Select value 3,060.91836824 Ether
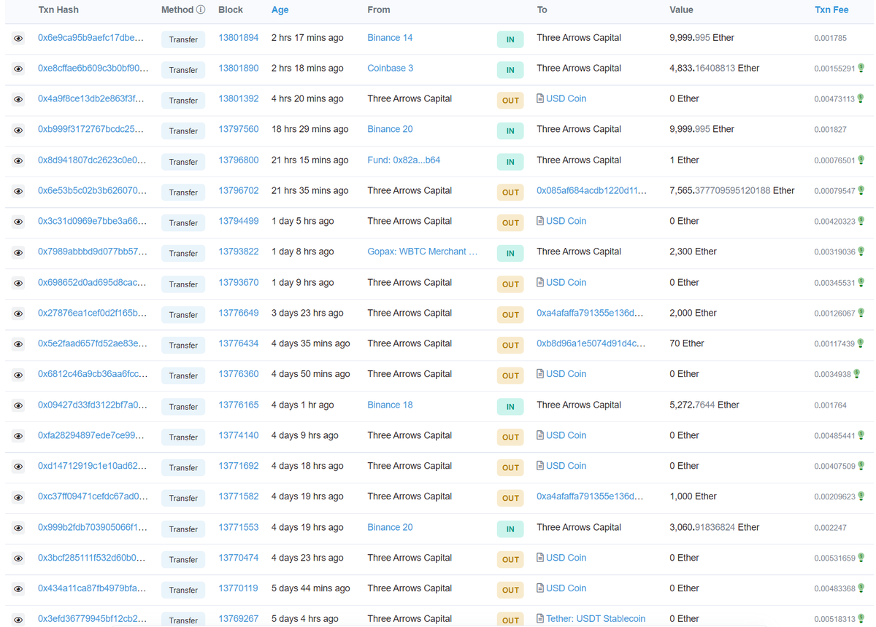Screen dimensions: 876x627 tap(714, 527)
